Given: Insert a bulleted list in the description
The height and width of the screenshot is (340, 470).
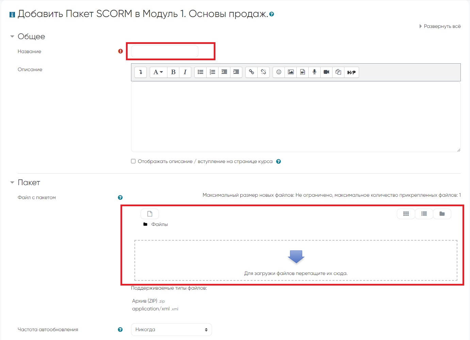Looking at the screenshot, I should click(x=200, y=72).
